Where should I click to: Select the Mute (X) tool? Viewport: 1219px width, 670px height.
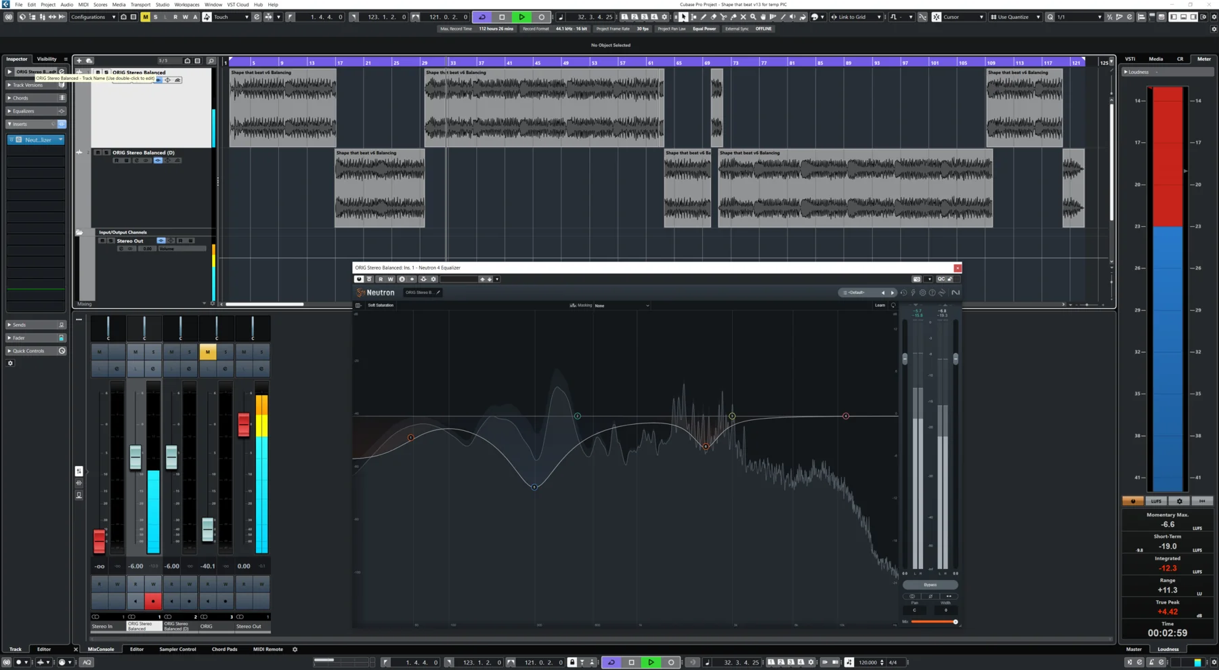click(743, 17)
